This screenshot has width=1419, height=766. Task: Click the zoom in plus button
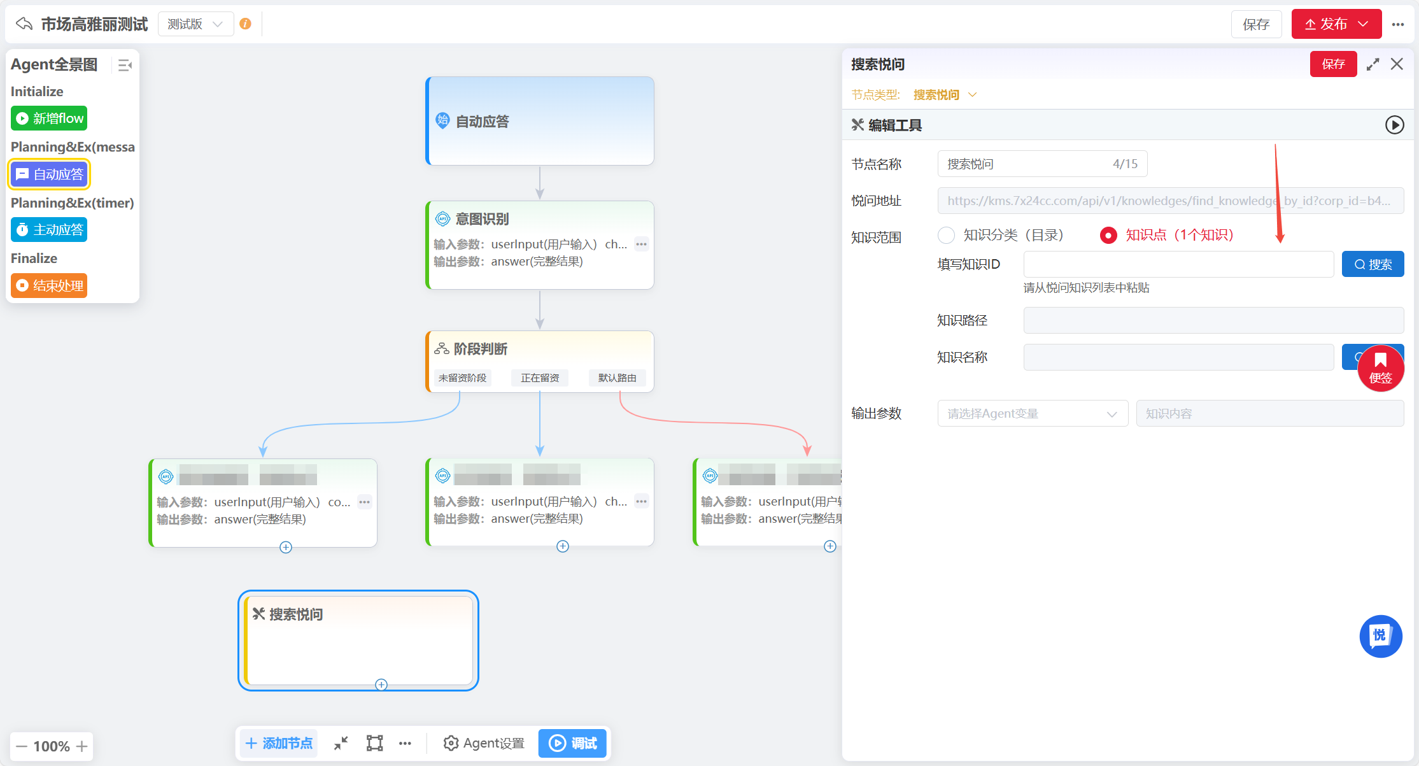tap(82, 746)
